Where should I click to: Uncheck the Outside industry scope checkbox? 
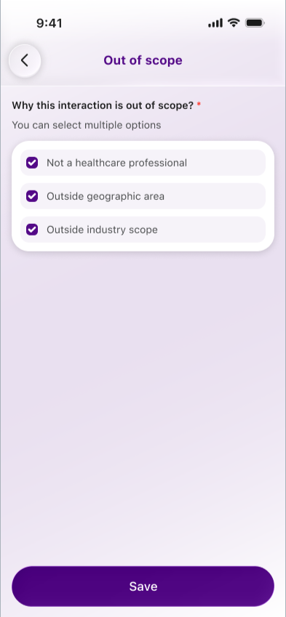(x=32, y=230)
